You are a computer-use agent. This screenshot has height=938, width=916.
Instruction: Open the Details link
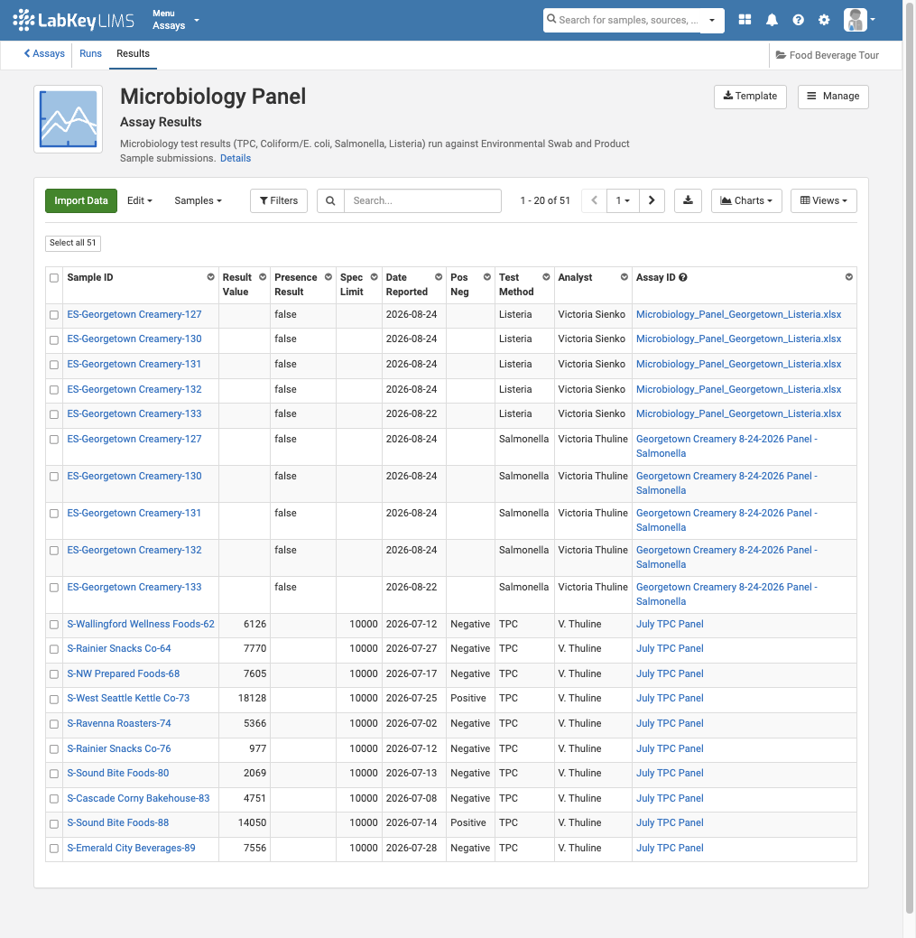(236, 159)
